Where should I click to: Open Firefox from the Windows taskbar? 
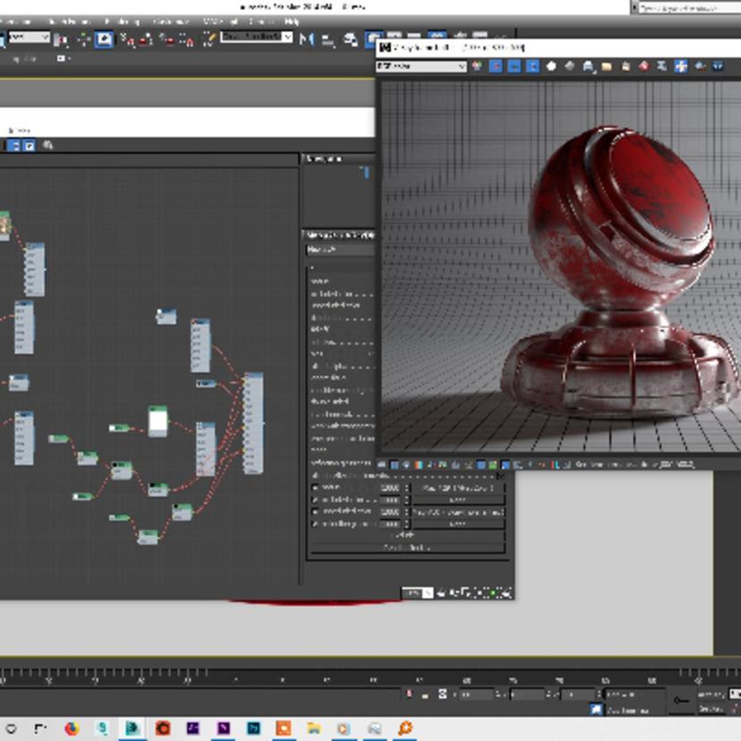pos(72,728)
